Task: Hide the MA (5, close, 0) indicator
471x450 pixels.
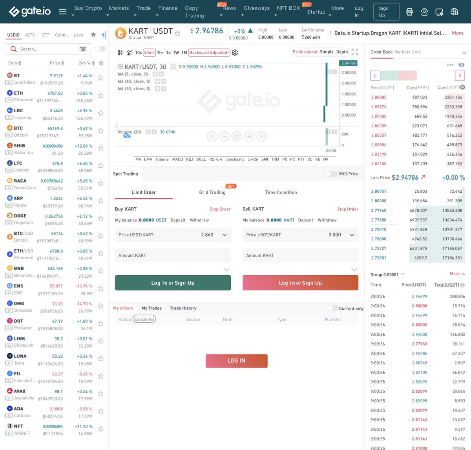Action: coord(155,74)
